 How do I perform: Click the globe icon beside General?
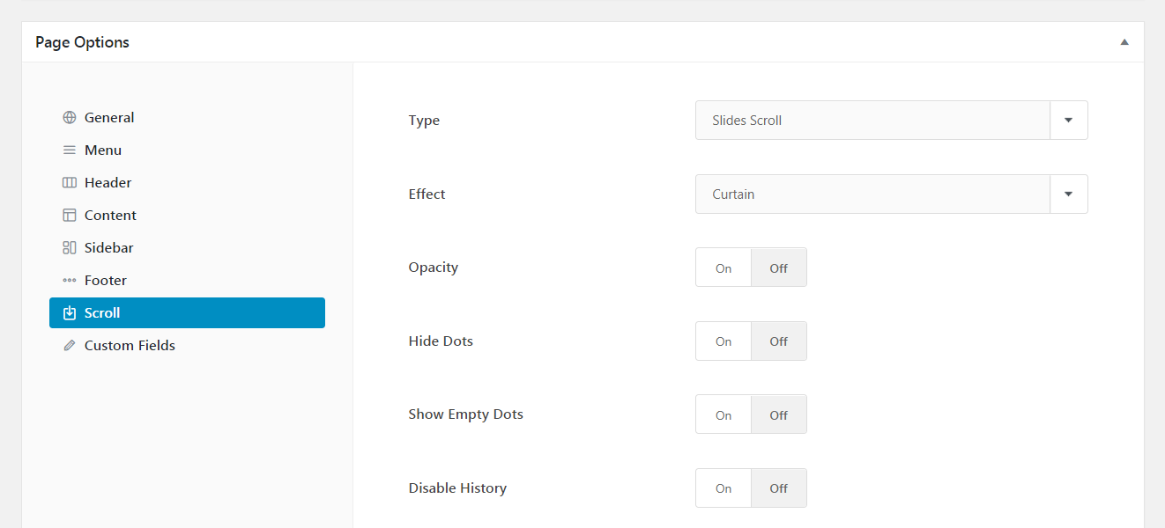click(x=70, y=116)
